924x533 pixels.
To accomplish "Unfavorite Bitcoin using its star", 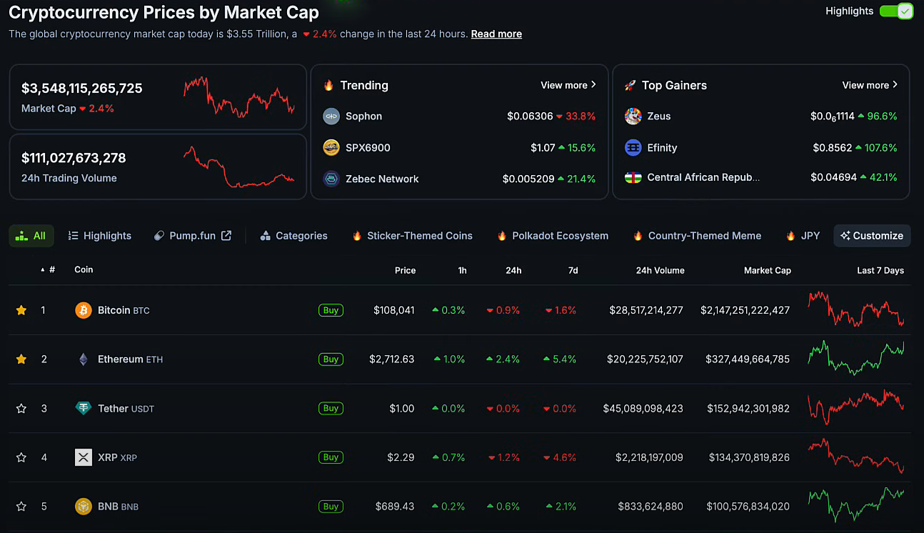I will pyautogui.click(x=21, y=310).
